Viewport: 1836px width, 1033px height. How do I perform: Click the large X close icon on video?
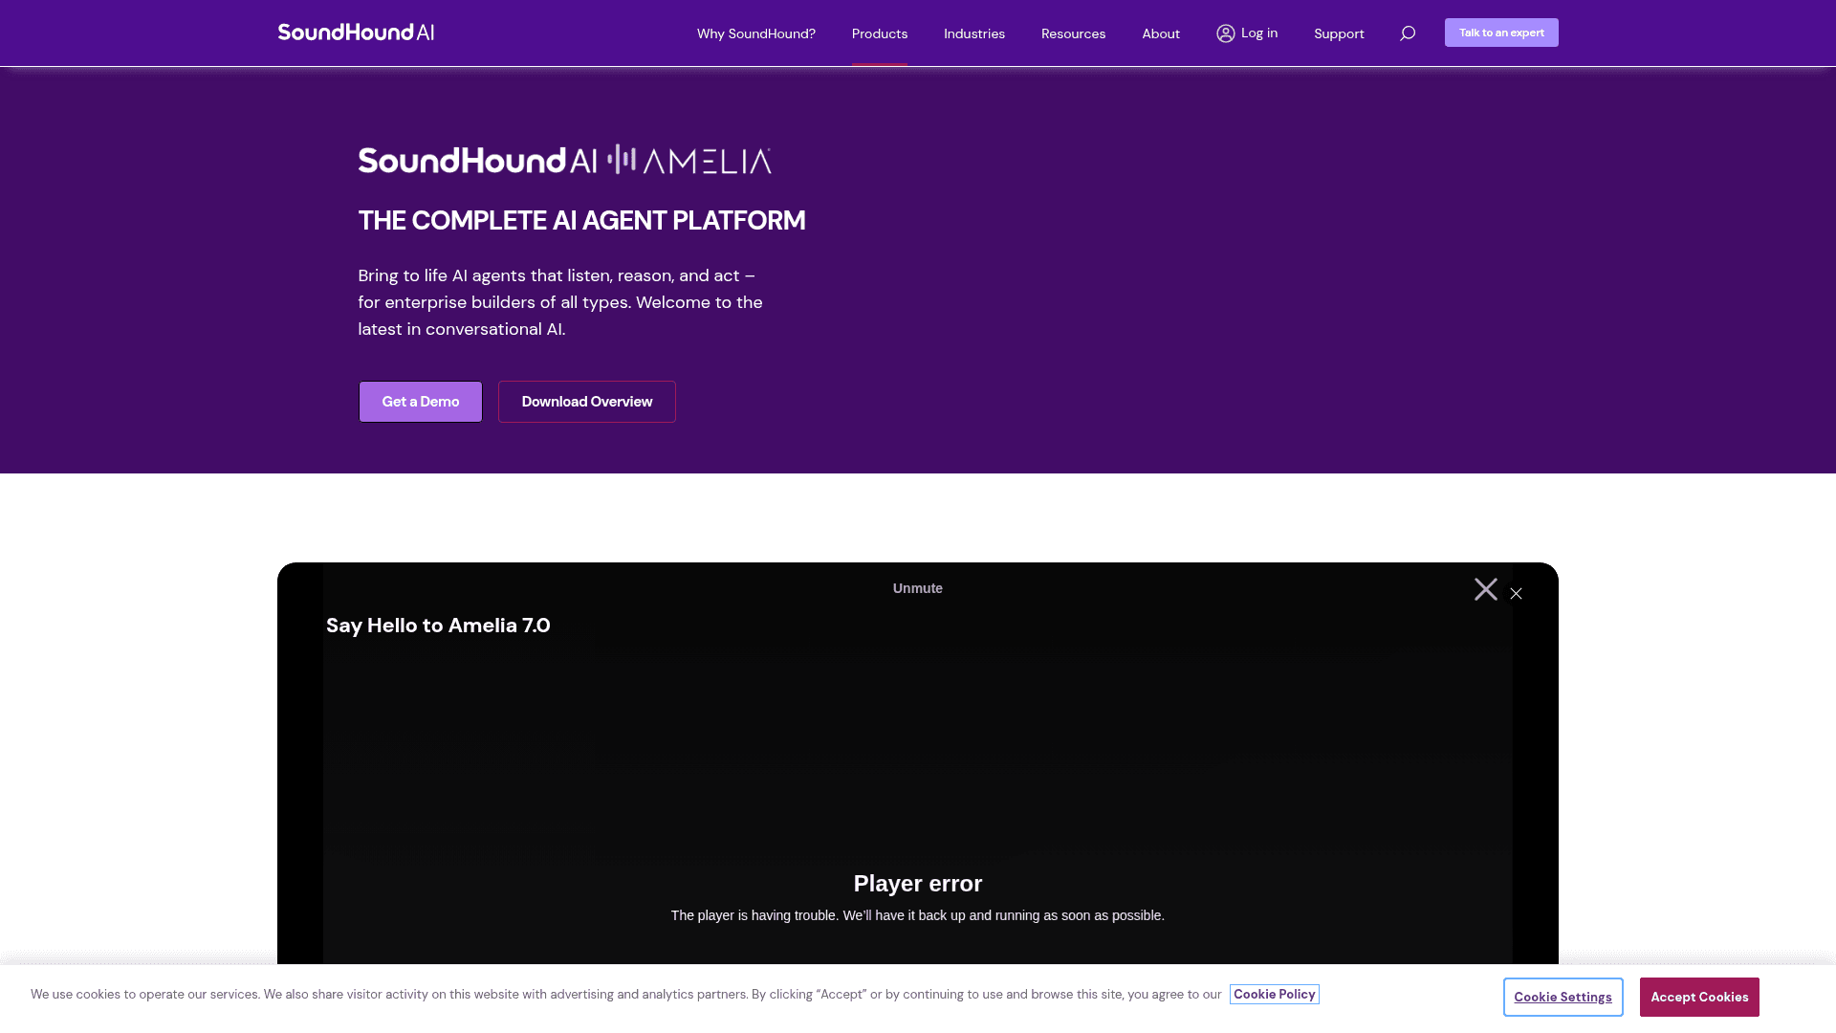click(1486, 589)
